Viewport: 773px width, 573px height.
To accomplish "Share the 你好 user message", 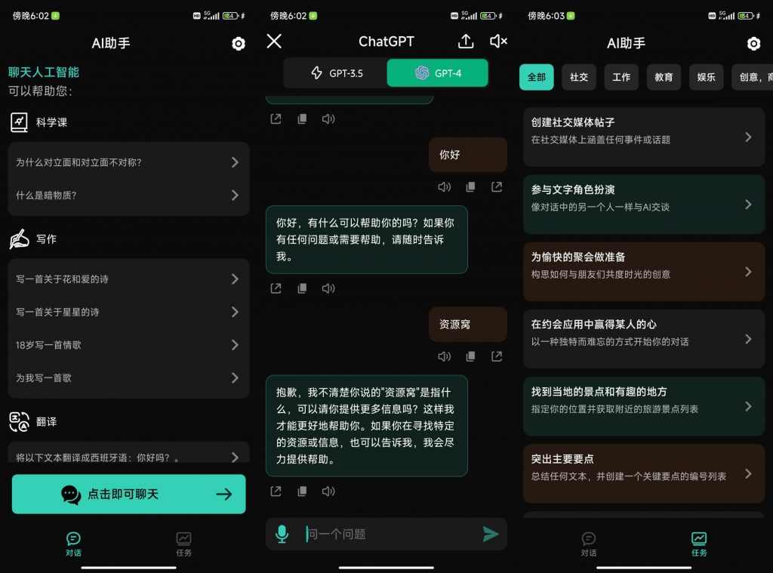I will [x=497, y=187].
